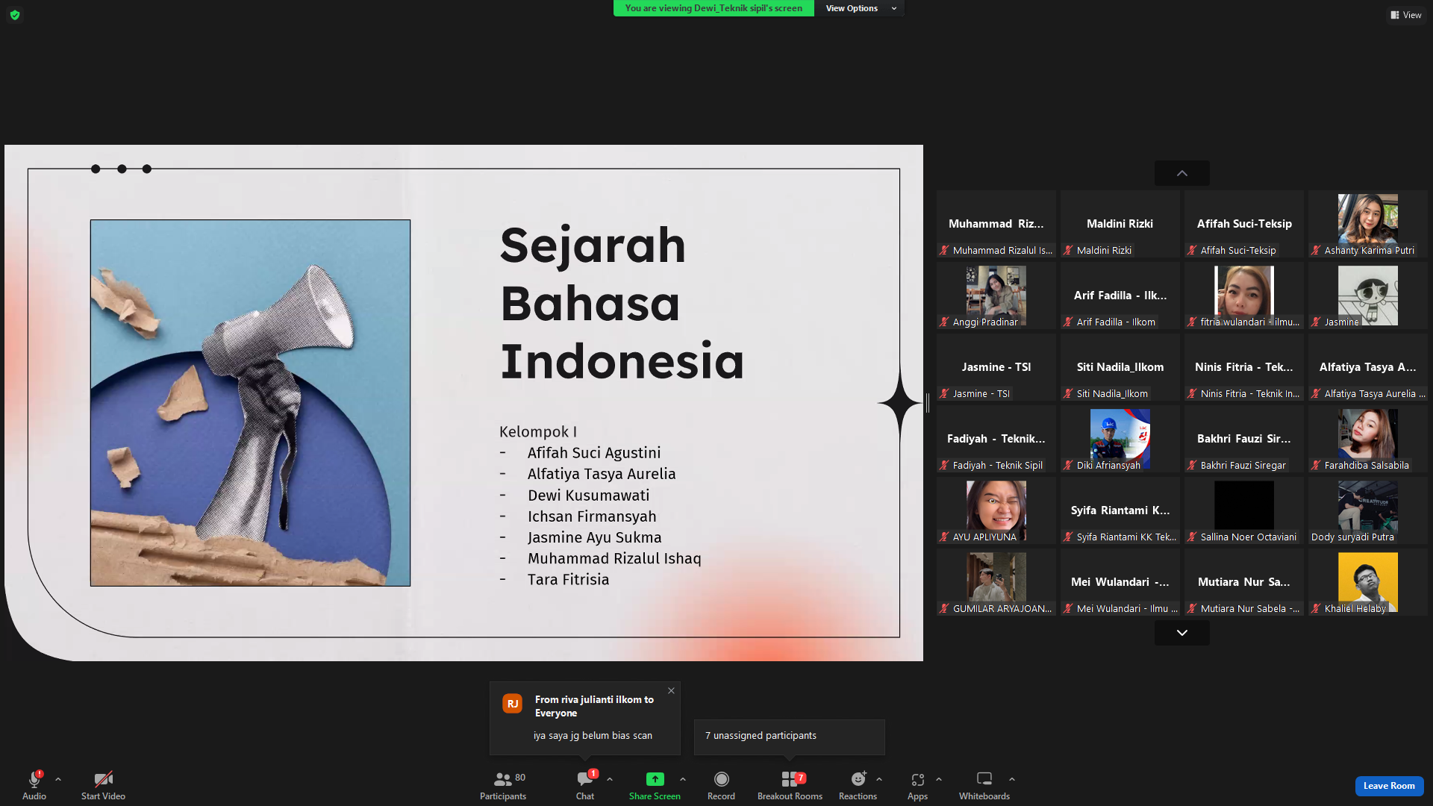Select Ninis Fitria's participant tile

(x=1244, y=367)
